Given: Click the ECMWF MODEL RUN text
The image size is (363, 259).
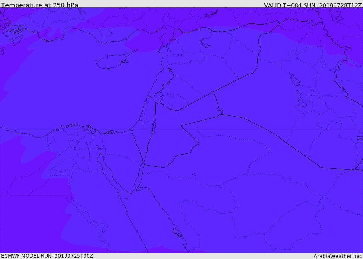Looking at the screenshot, I should [x=47, y=256].
